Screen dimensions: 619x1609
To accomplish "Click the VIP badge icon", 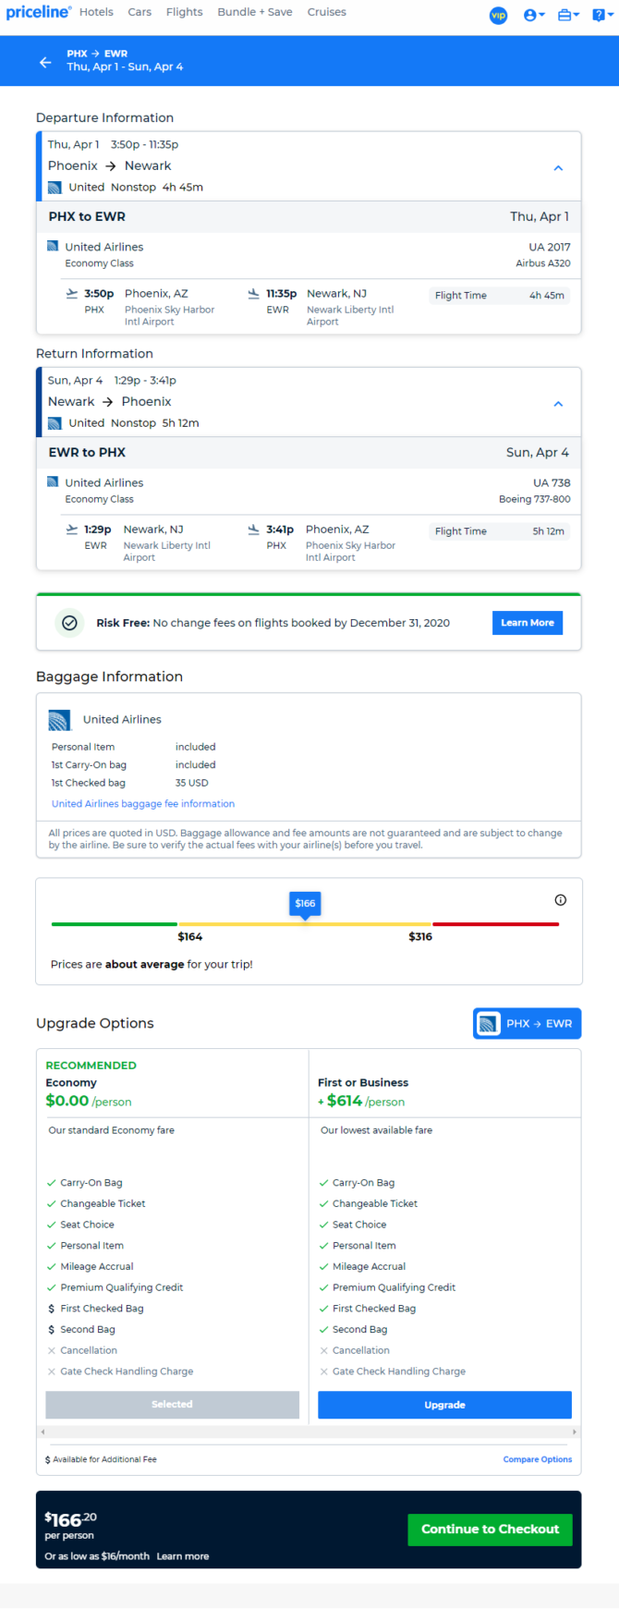I will [498, 15].
